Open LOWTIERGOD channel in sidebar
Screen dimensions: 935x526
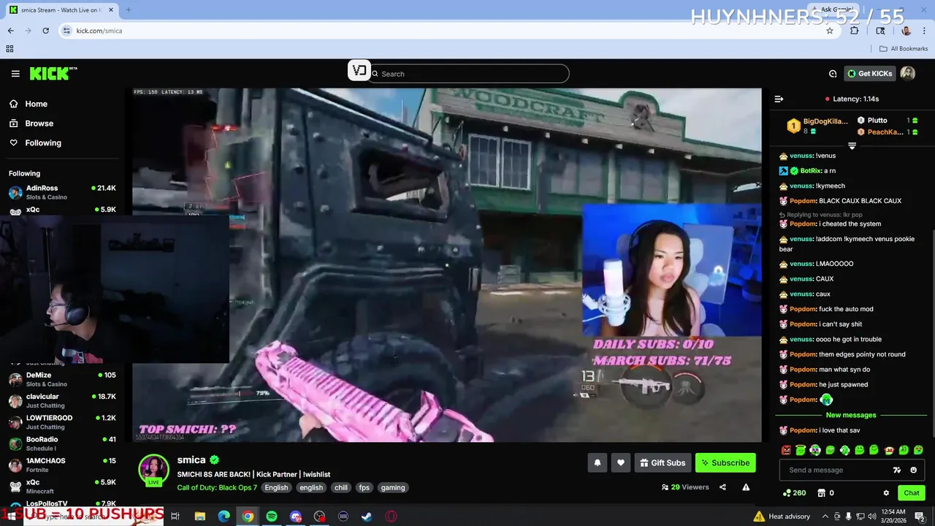click(x=62, y=422)
